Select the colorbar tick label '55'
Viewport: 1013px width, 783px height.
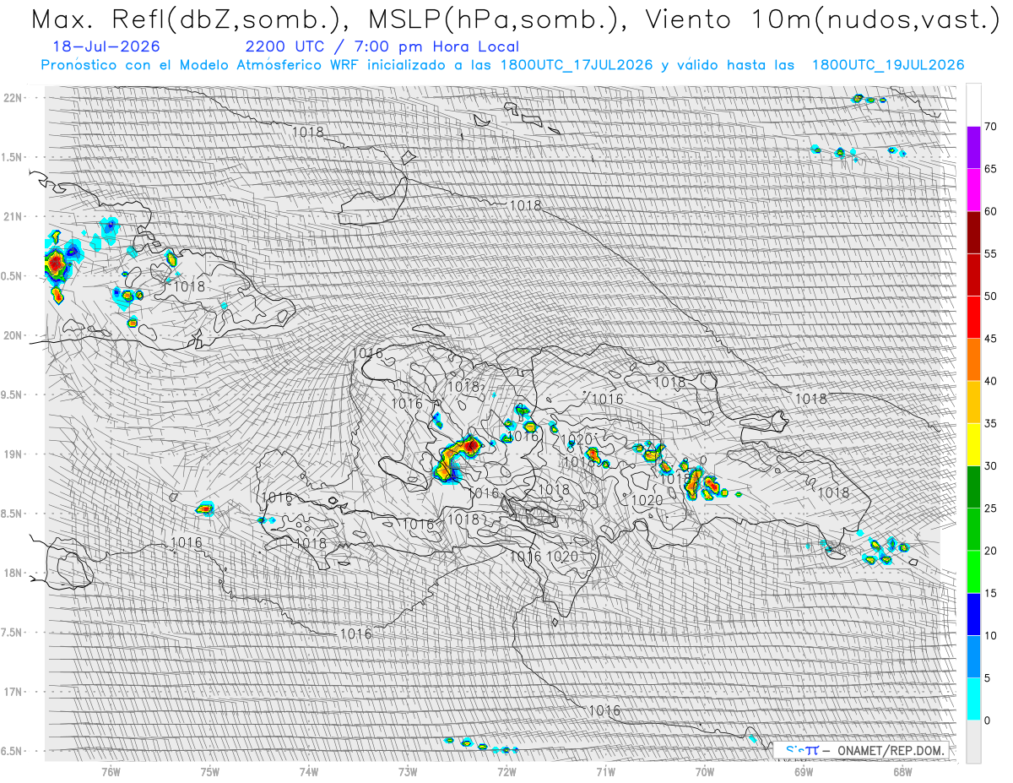[990, 253]
